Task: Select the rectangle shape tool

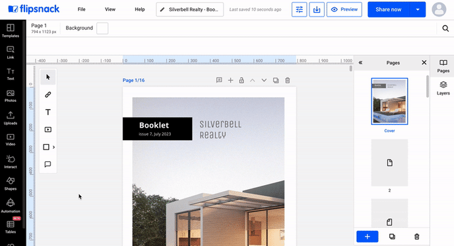Action: [x=46, y=147]
